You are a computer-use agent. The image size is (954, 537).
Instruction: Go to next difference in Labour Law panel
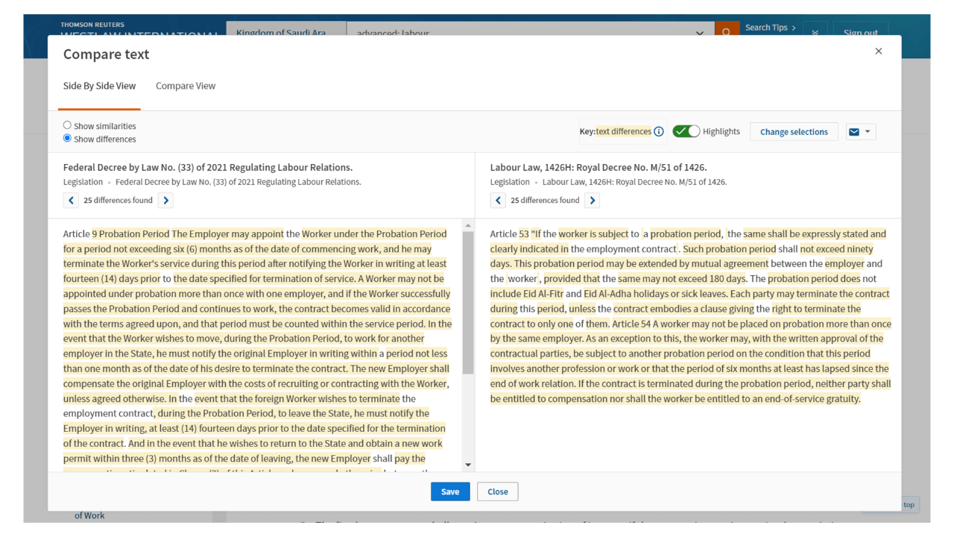click(x=592, y=200)
